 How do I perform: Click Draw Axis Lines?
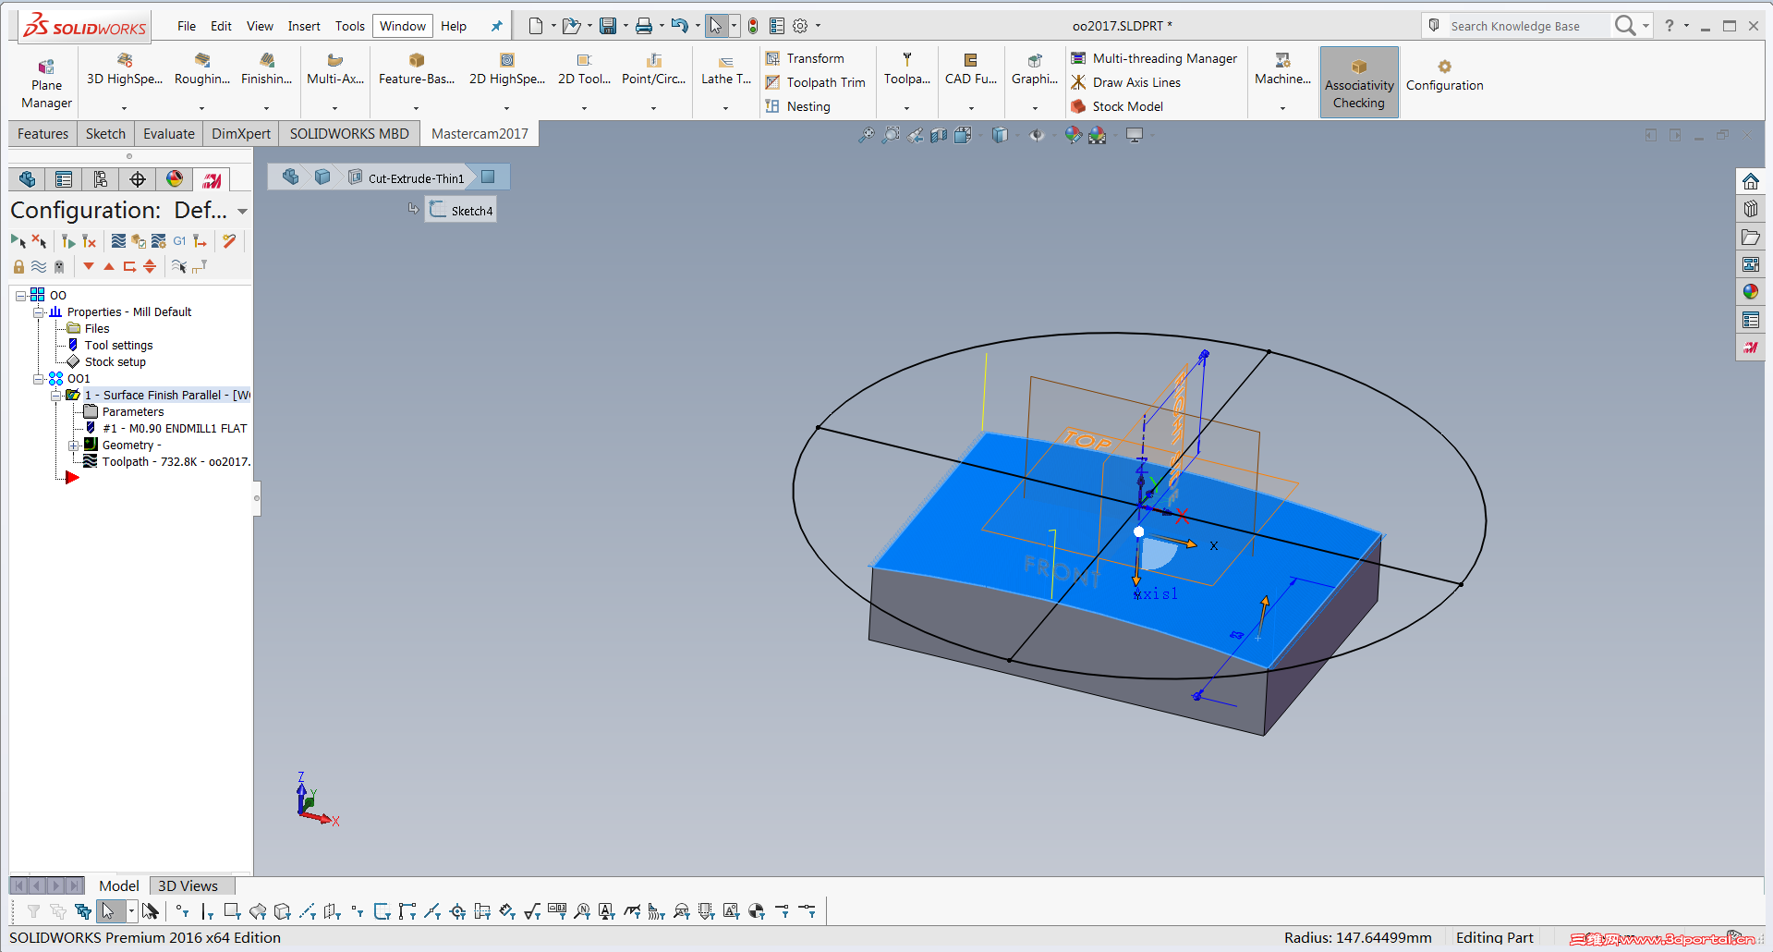(1126, 82)
